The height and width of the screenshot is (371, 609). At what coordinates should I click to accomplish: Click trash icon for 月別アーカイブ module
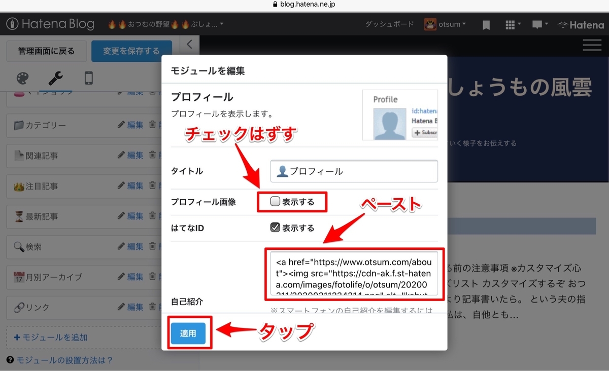152,277
